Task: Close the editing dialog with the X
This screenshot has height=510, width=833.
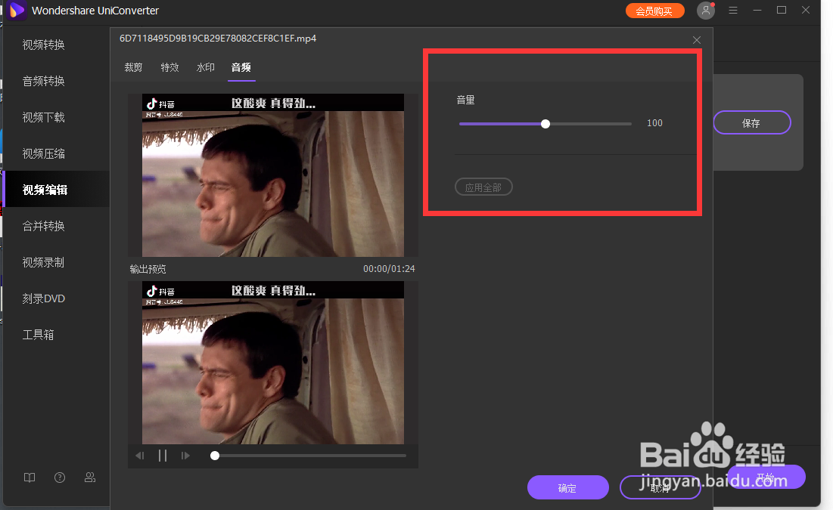Action: coord(696,39)
